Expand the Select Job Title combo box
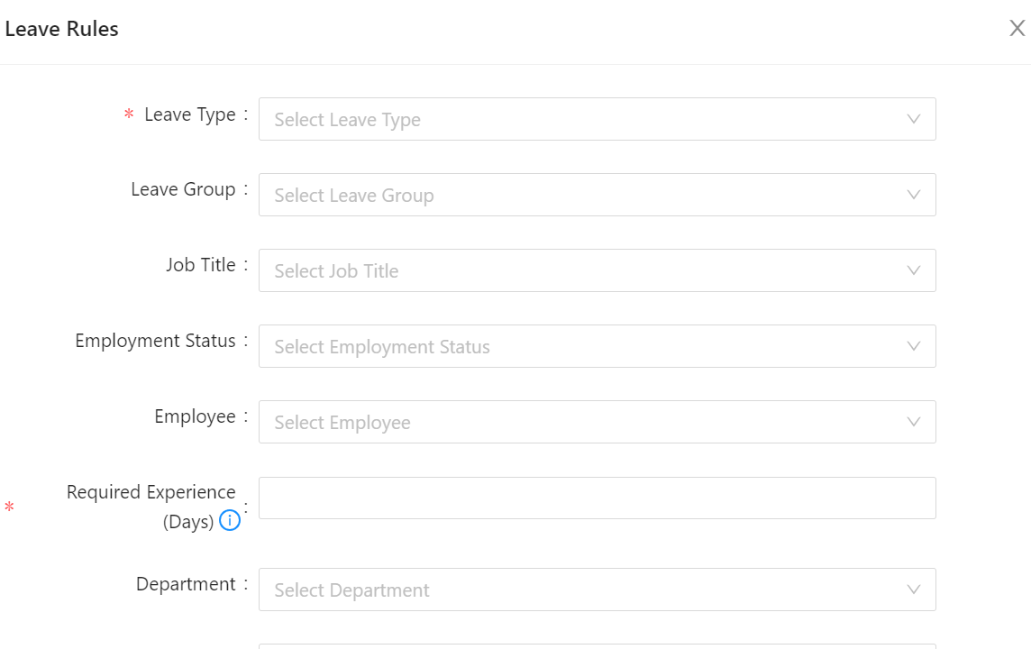Screen dimensions: 1031x649 [x=586, y=270]
